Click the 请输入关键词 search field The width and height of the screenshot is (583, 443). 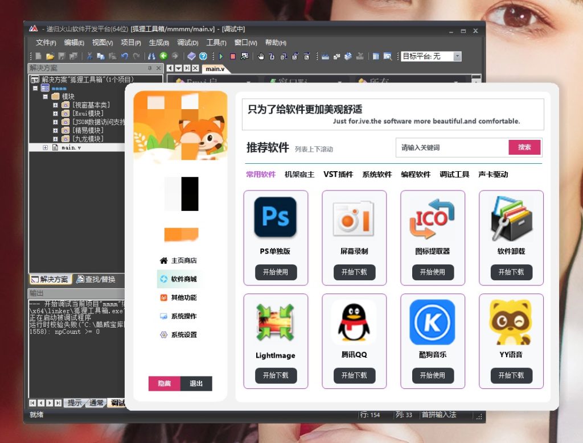452,147
